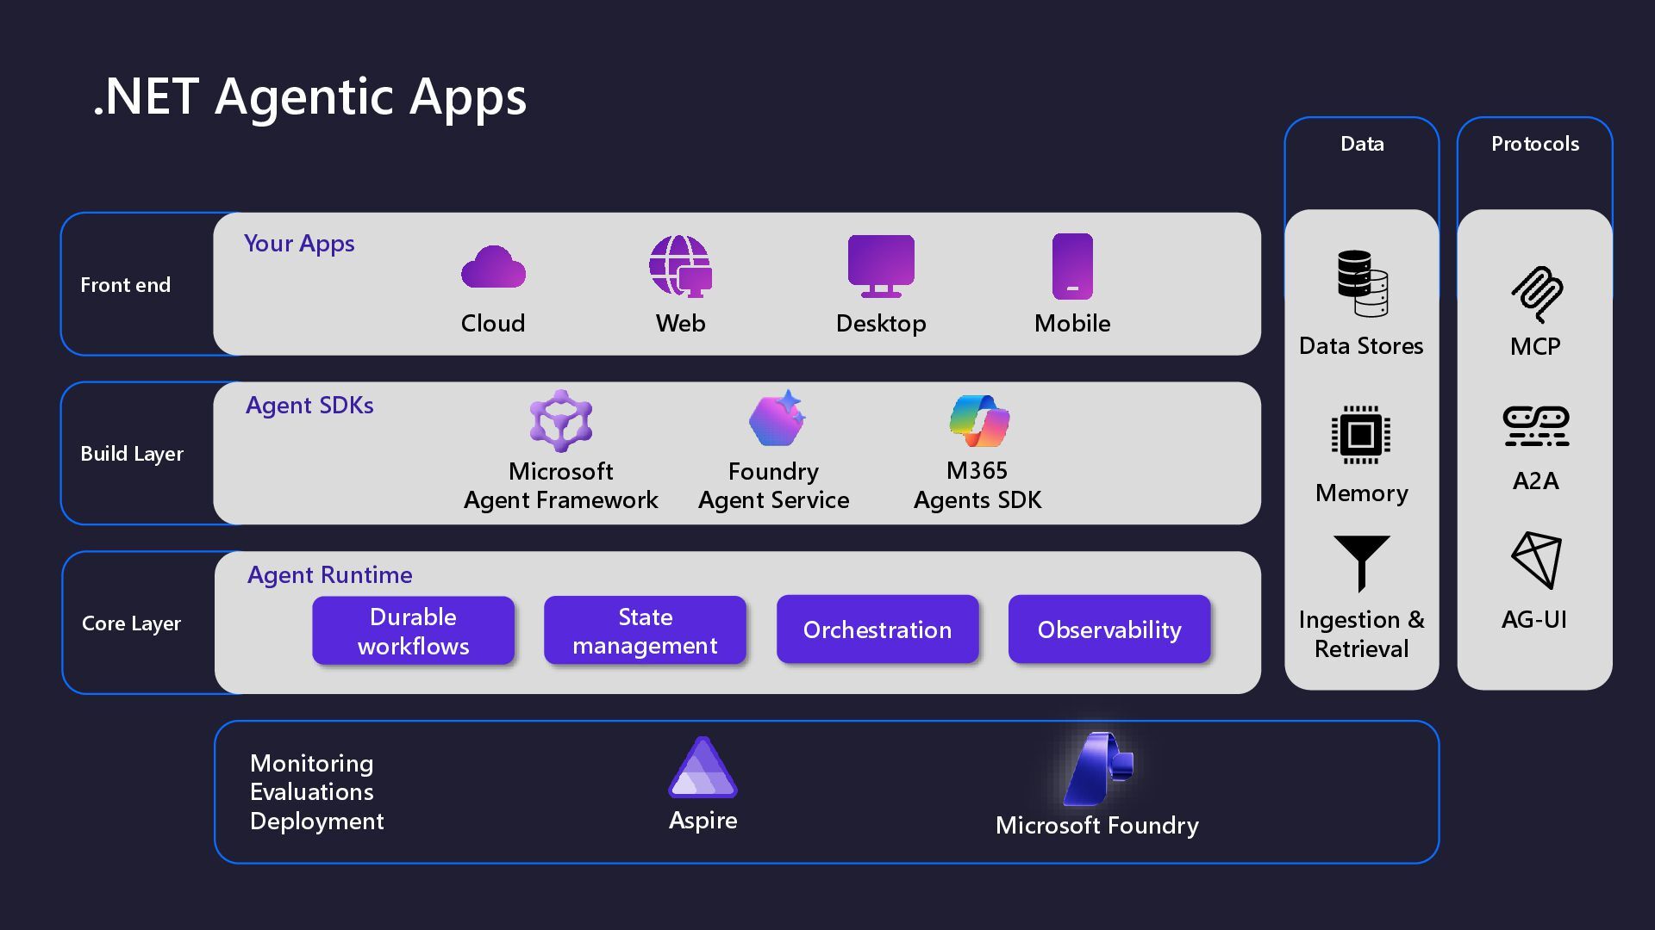Screen dimensions: 1655x930
Task: Click the Desktop monitor icon
Action: coord(881,265)
